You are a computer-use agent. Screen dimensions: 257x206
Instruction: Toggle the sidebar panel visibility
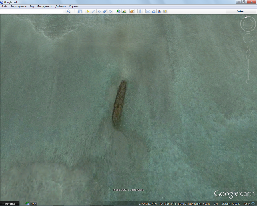(80, 11)
